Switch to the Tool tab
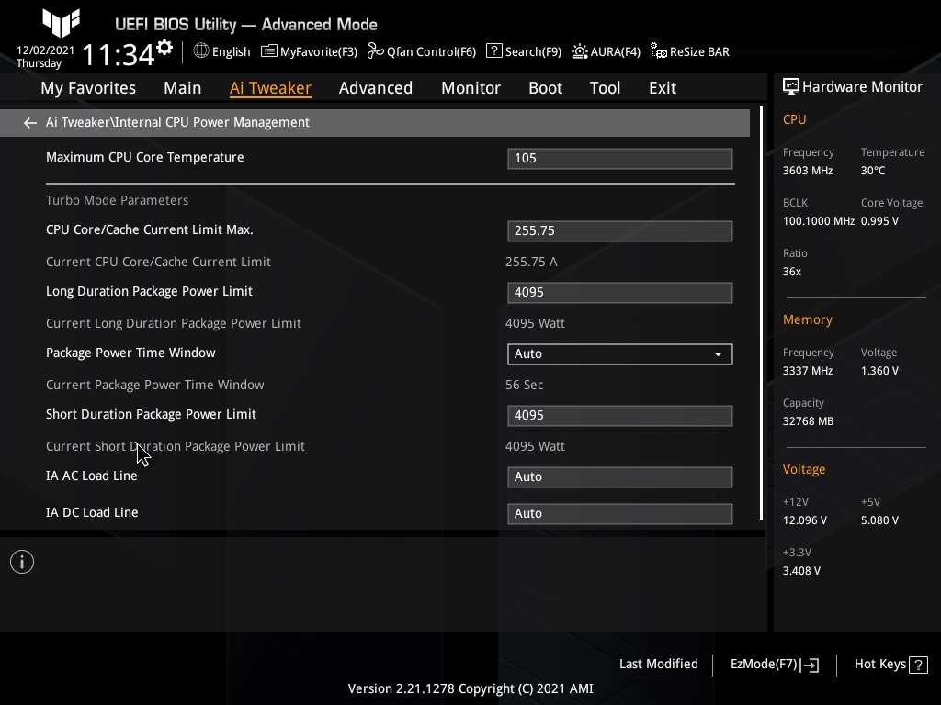 605,87
